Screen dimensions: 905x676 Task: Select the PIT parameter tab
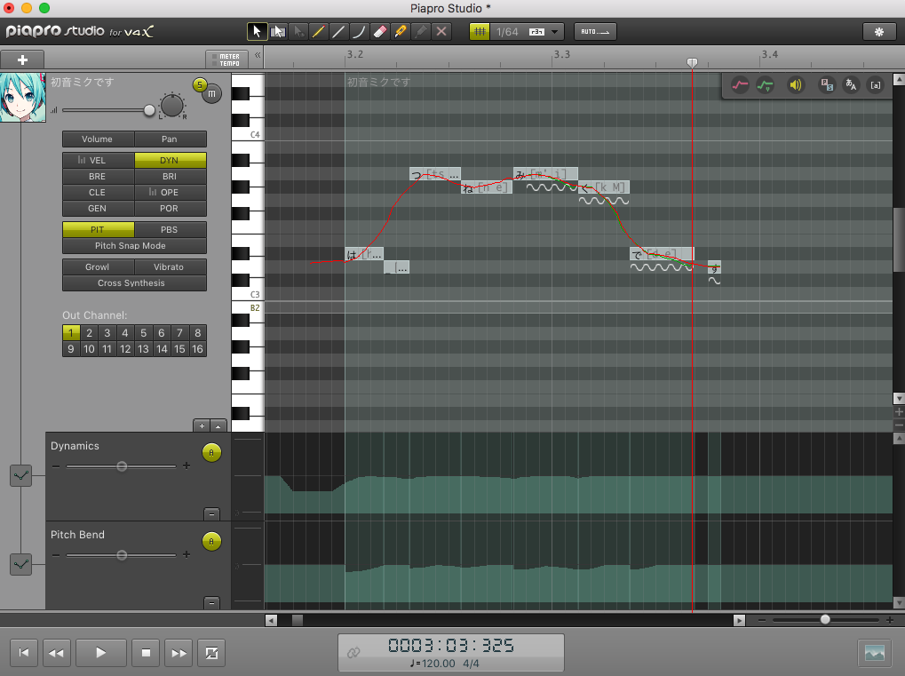(x=98, y=230)
